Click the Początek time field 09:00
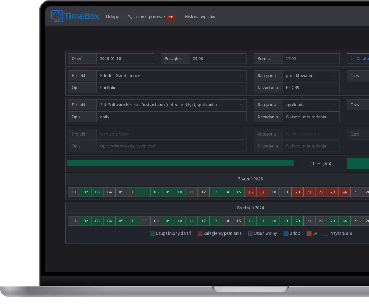 click(218, 59)
